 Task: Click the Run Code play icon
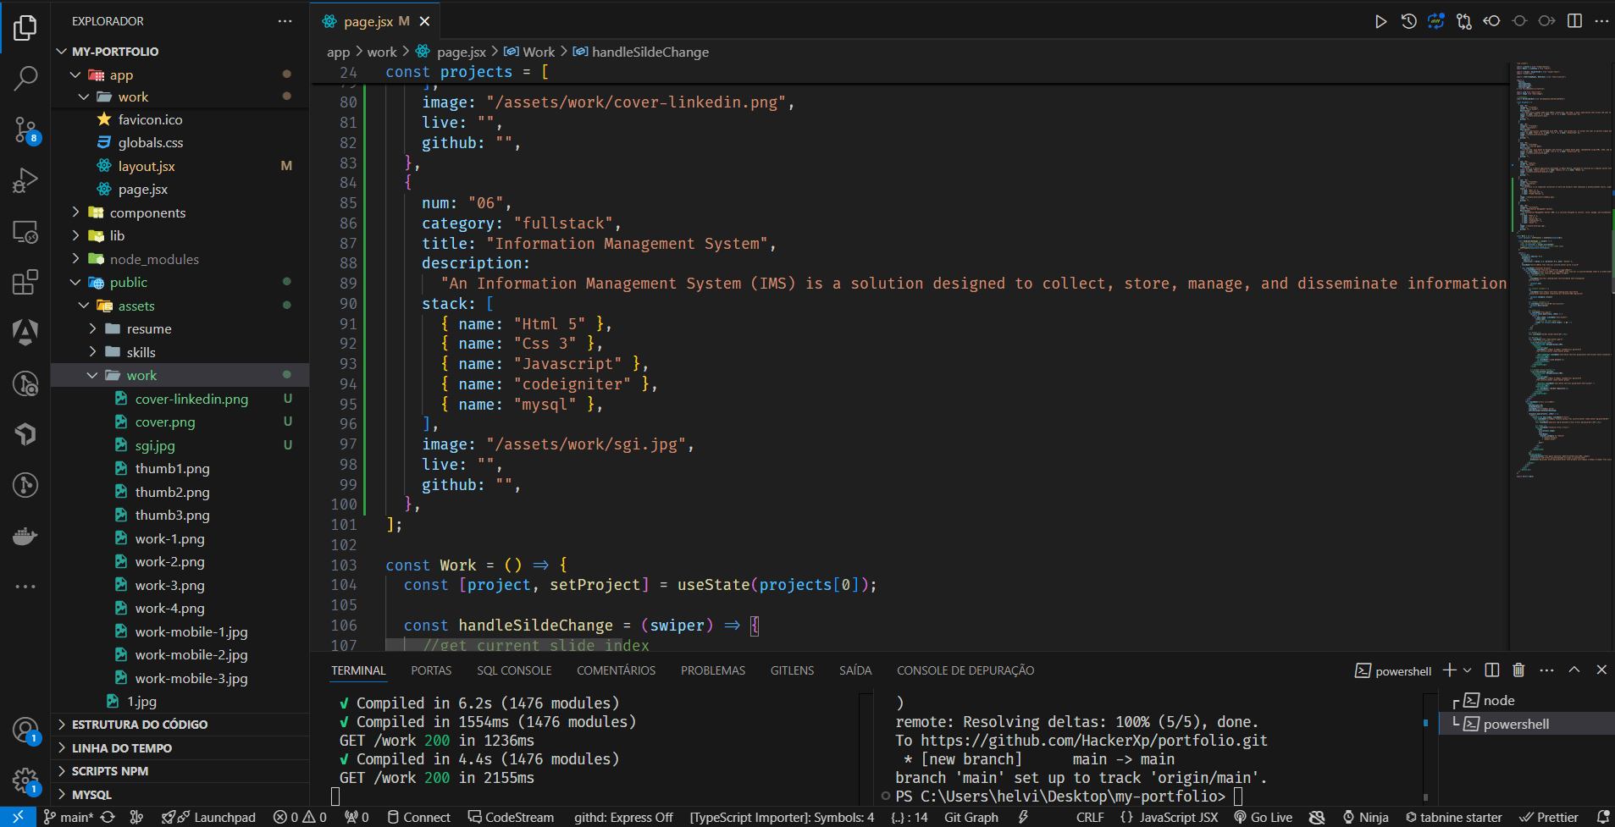click(x=1380, y=21)
